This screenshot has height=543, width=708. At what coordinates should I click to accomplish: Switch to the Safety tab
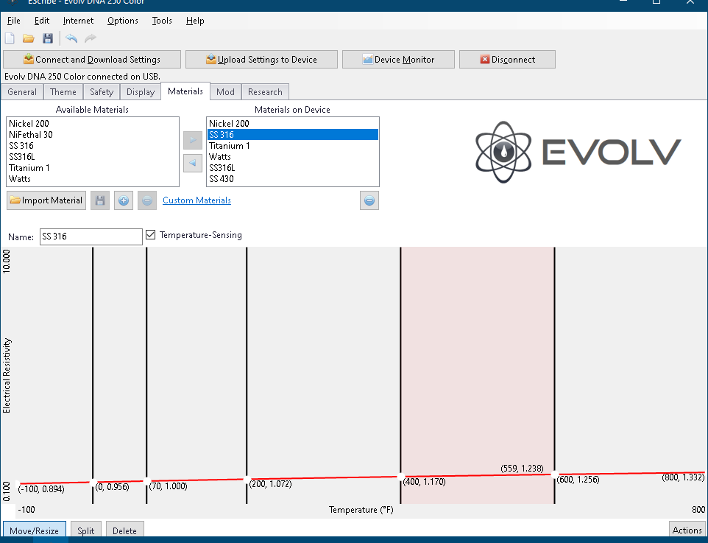pyautogui.click(x=102, y=92)
